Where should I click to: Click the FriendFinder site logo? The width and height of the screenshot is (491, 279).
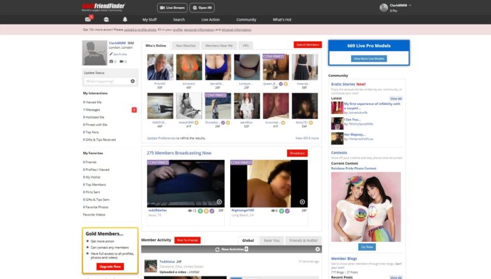(x=104, y=7)
